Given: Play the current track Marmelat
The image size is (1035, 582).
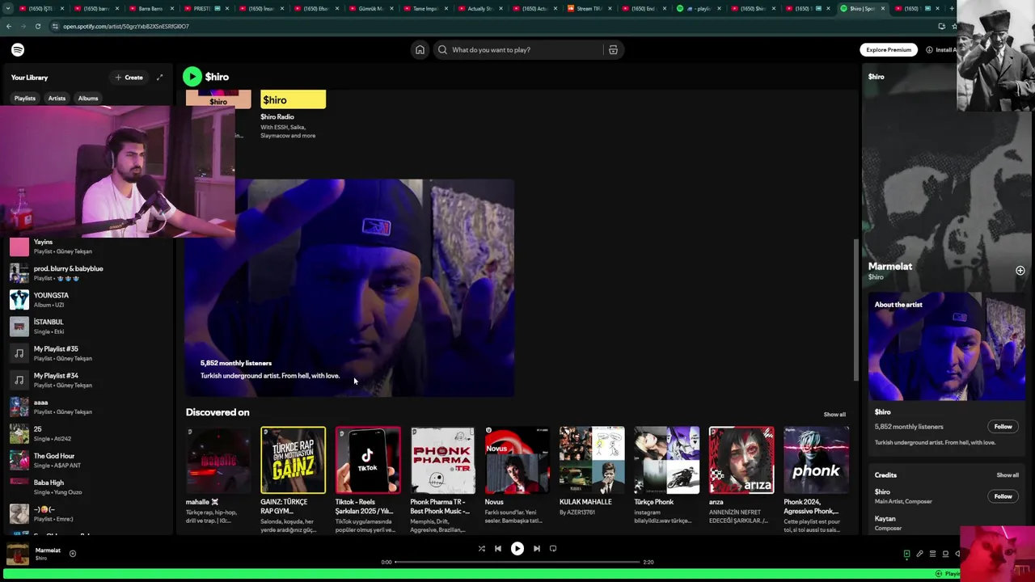Looking at the screenshot, I should tap(517, 549).
